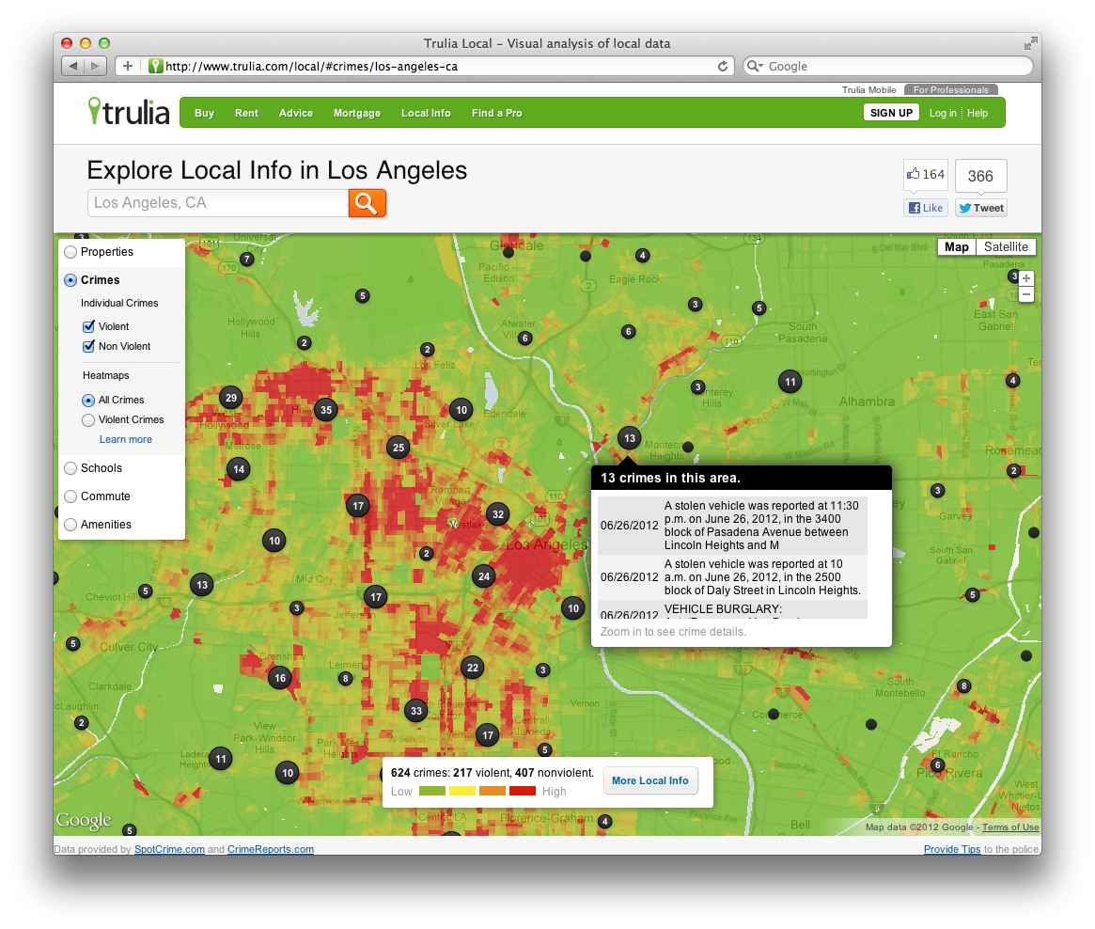Image resolution: width=1095 pixels, height=929 pixels.
Task: Click the Facebook thumbs-up count 164
Action: click(925, 175)
